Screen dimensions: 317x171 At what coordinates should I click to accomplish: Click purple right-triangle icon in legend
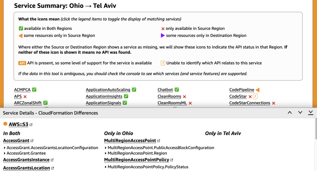tap(163, 36)
